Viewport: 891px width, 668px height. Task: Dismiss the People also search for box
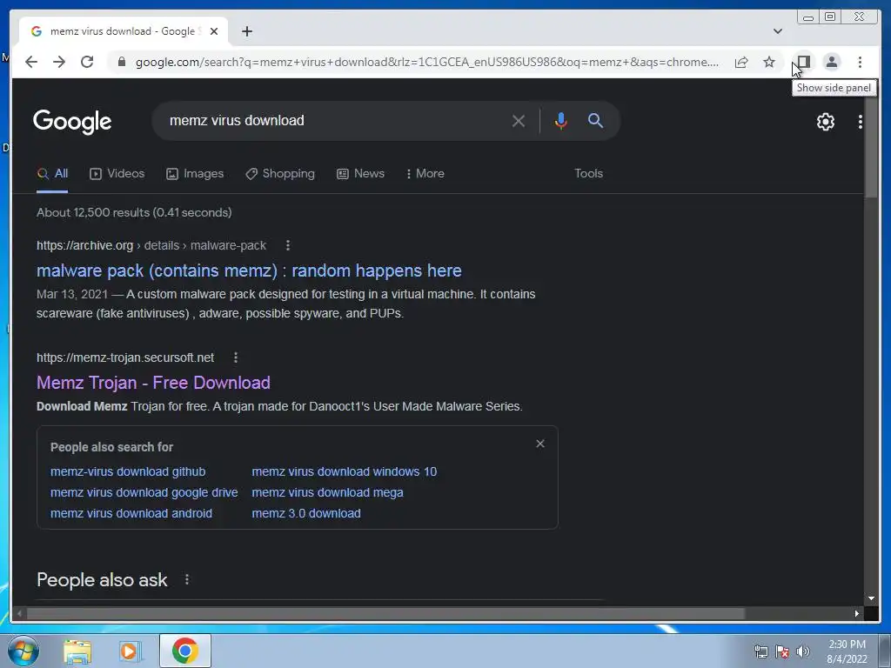click(539, 444)
